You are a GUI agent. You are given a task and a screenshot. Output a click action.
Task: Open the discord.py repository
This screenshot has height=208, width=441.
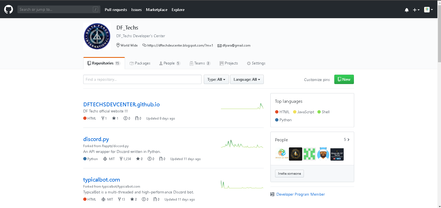[x=96, y=139]
